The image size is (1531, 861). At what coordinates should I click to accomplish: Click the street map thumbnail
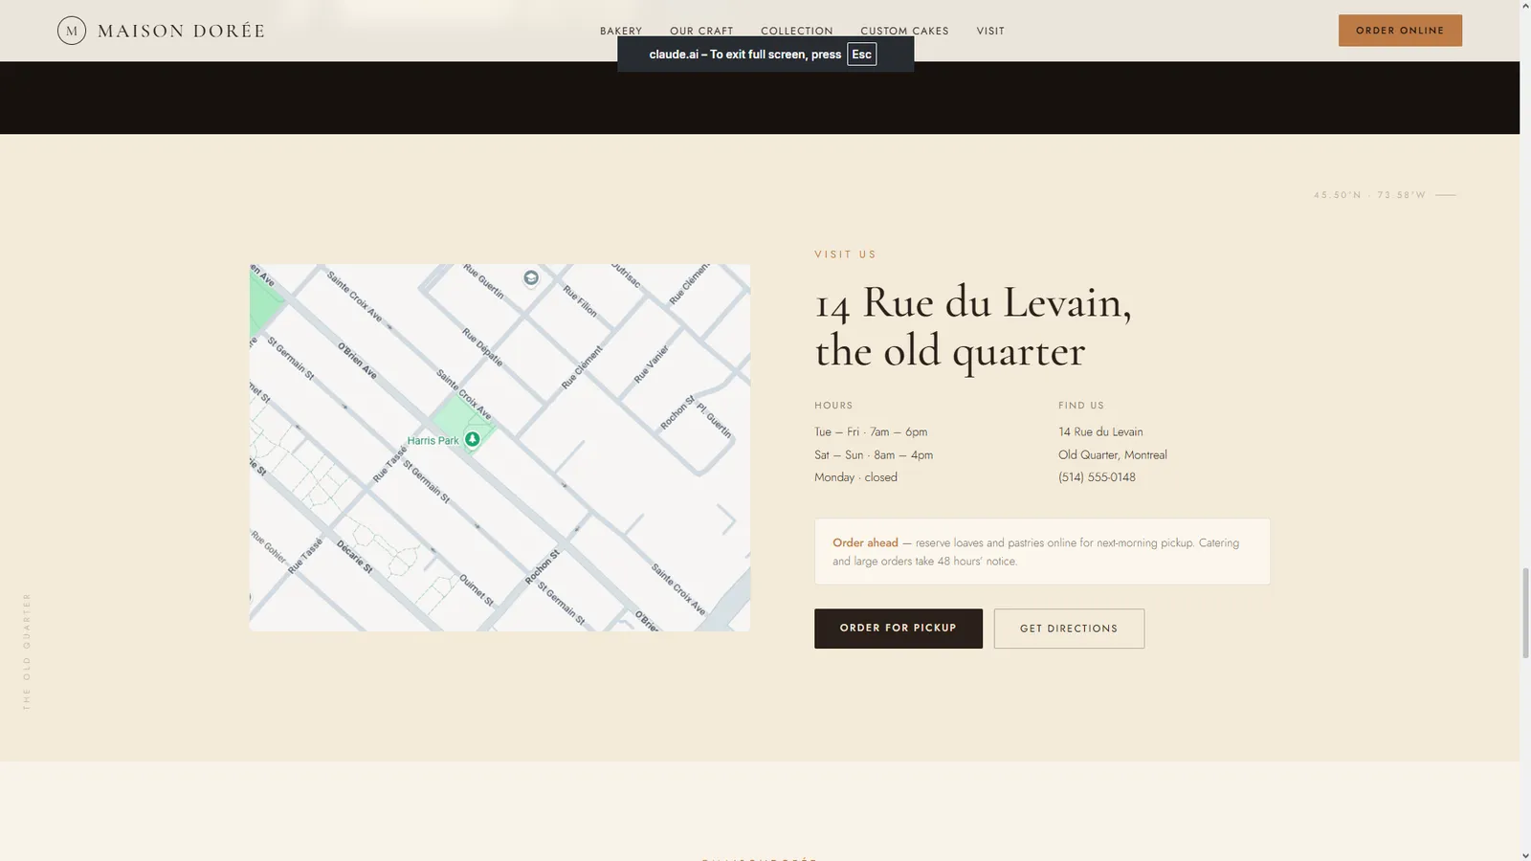pos(499,448)
